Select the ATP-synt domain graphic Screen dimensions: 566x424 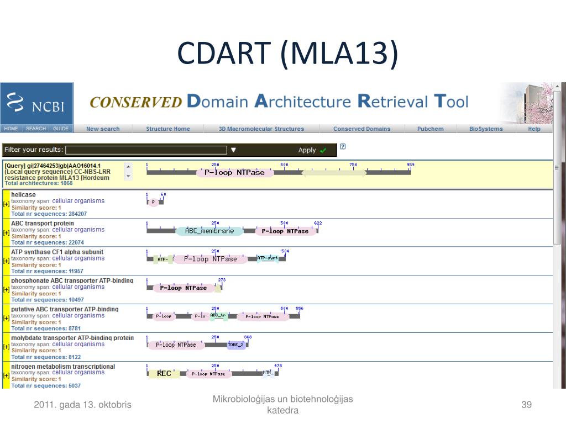click(x=268, y=258)
